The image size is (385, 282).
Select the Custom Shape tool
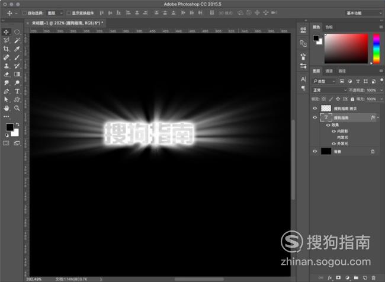(17, 100)
